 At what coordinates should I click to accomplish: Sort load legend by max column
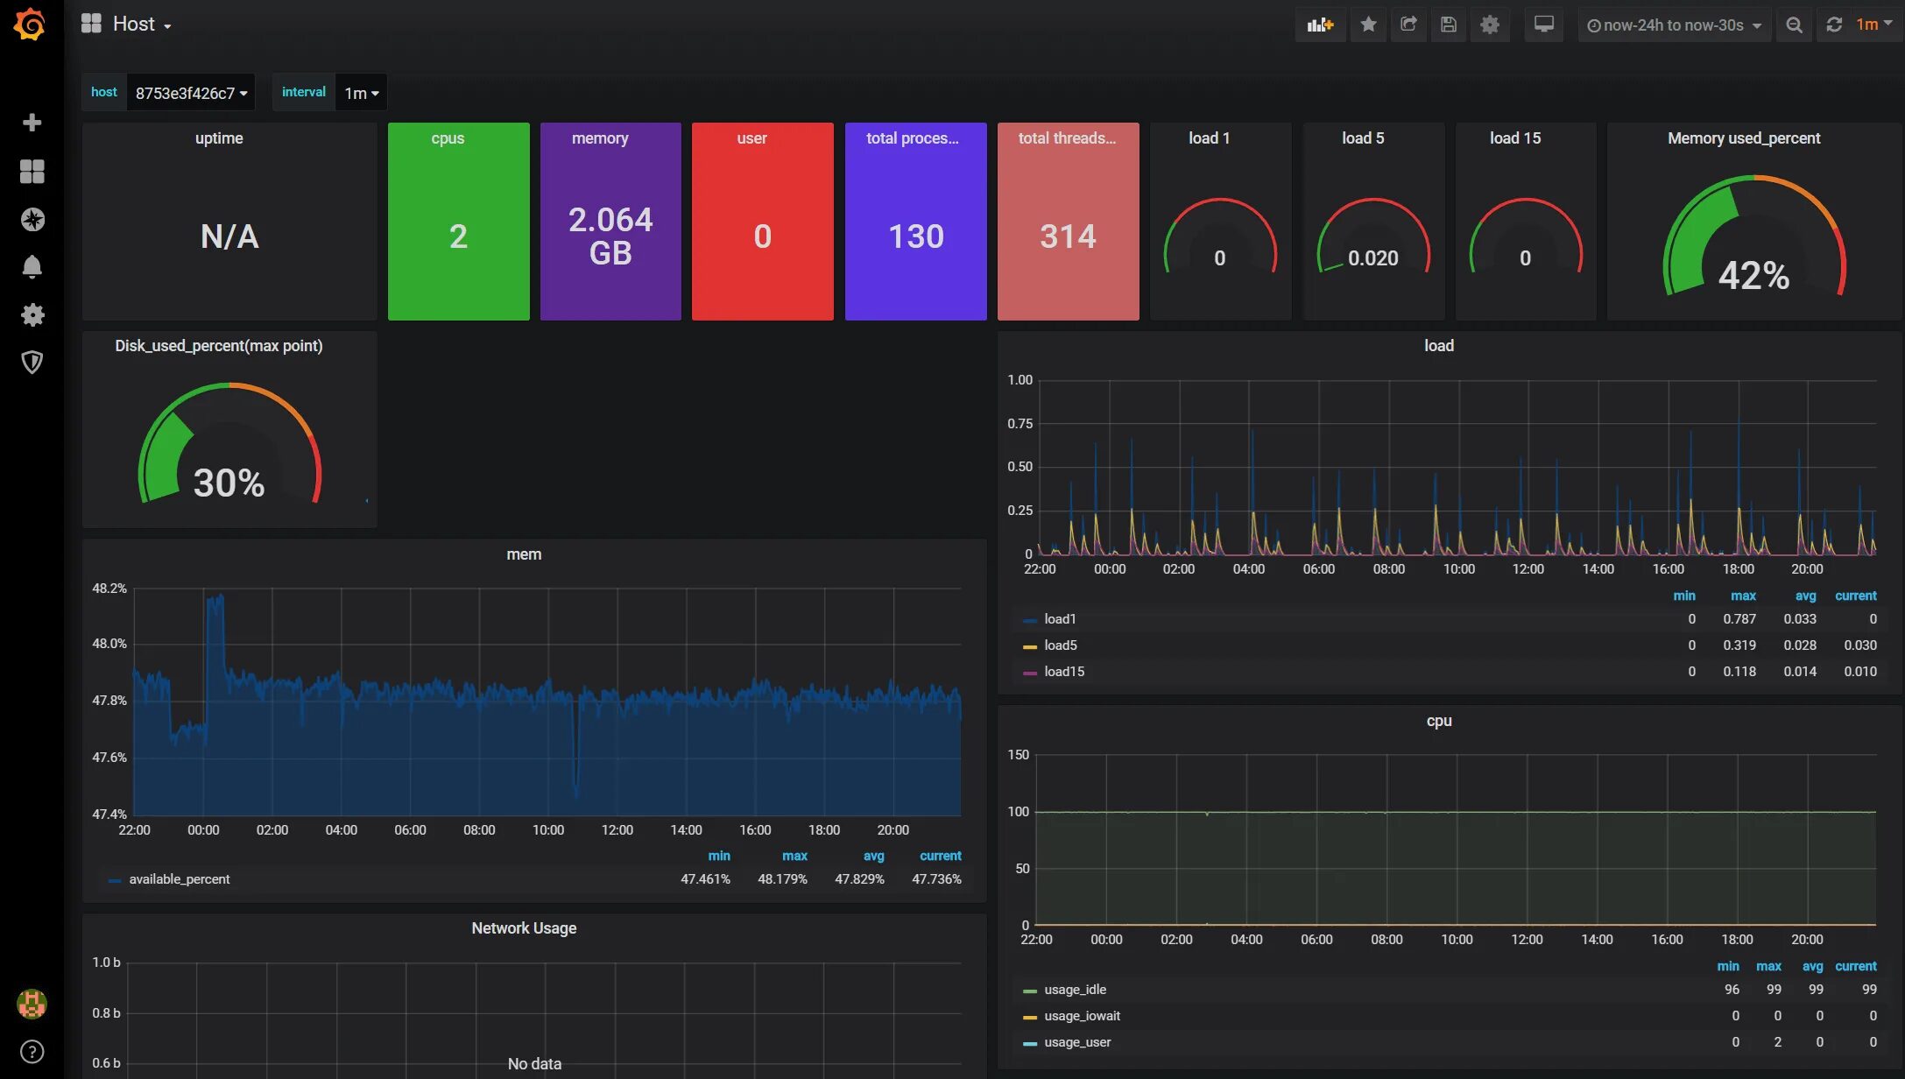point(1742,596)
